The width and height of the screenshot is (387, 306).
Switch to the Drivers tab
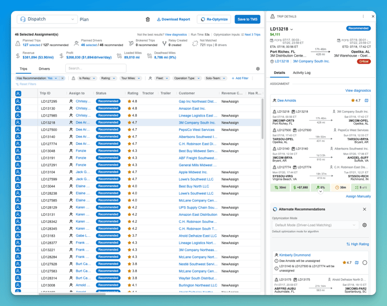[x=44, y=69]
